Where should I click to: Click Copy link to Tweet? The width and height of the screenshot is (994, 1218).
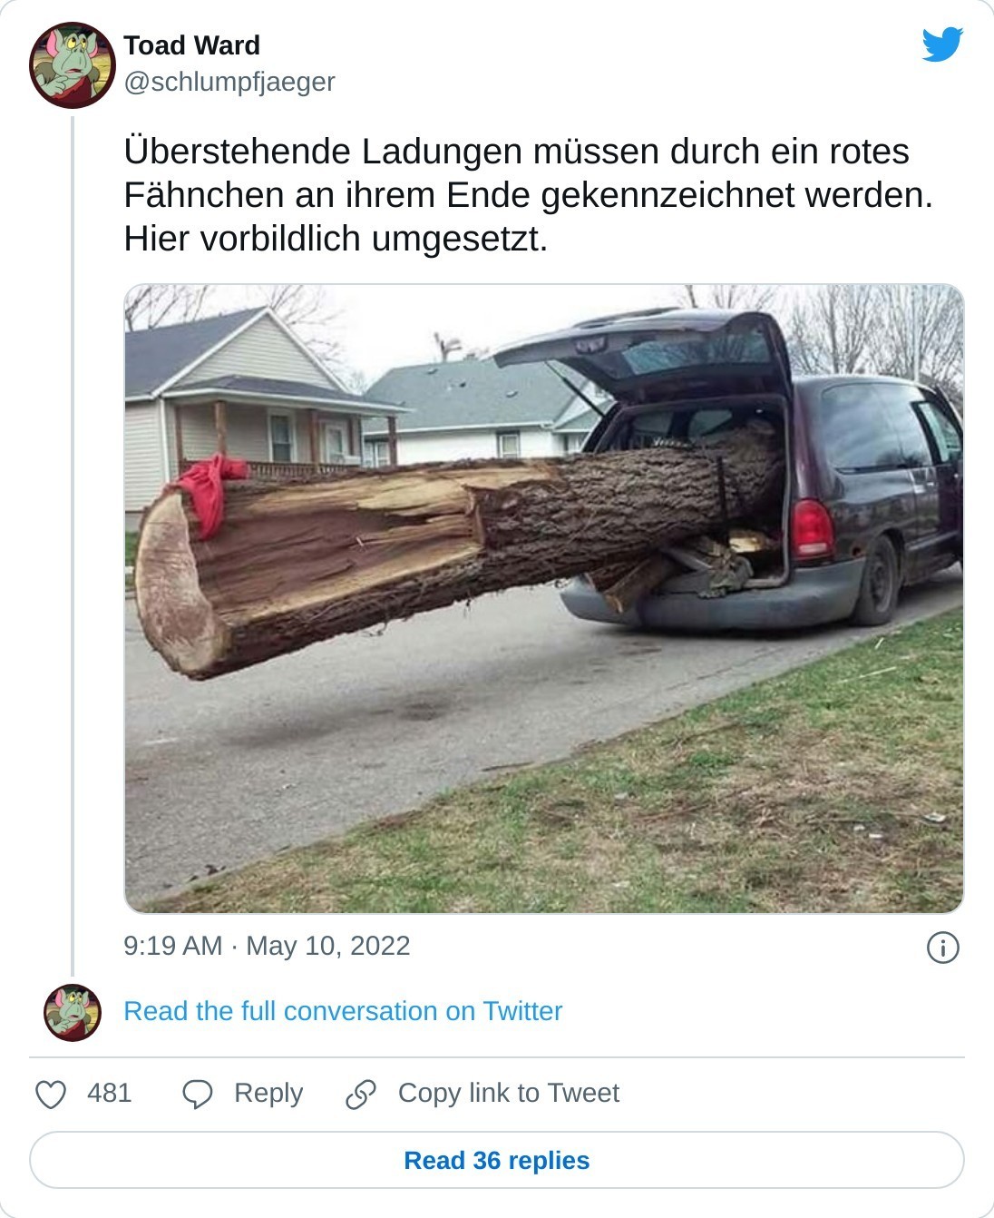(x=509, y=1093)
